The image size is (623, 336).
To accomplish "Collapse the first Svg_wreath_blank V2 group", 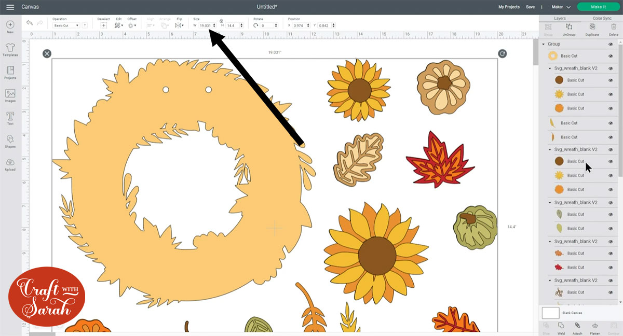I will [x=549, y=68].
